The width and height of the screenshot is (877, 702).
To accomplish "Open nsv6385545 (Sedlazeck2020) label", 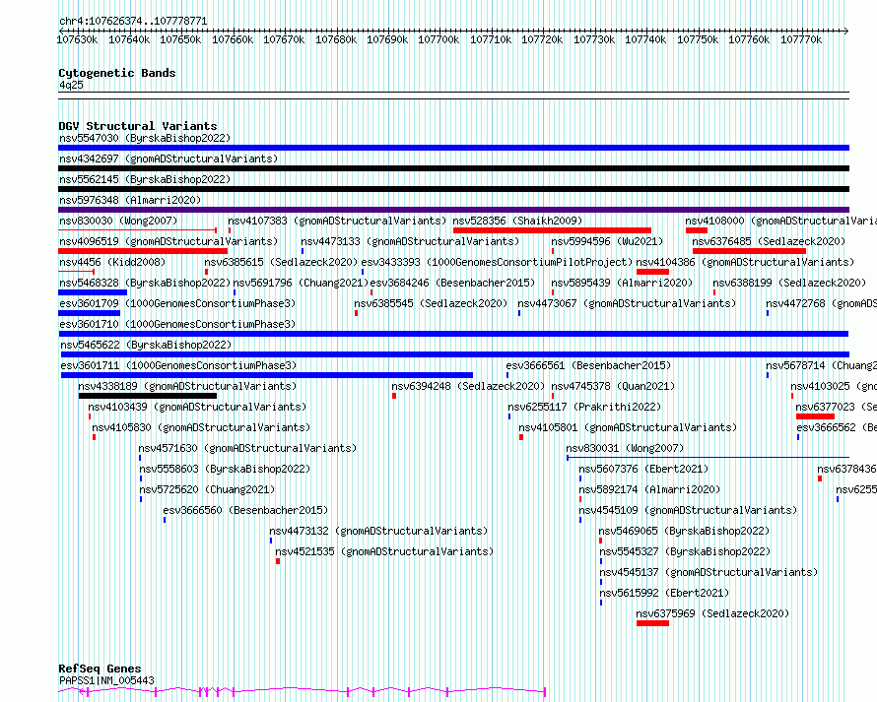I will click(x=431, y=303).
